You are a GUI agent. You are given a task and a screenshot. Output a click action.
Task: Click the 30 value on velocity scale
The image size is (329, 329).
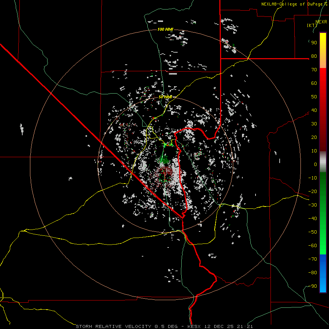coord(314,124)
